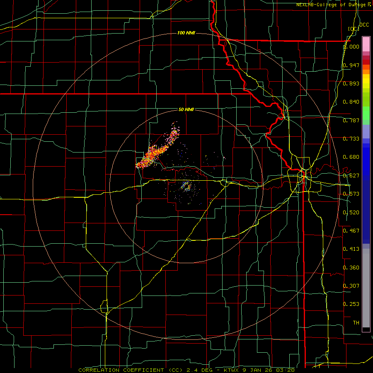Click the 100 NMI range ring label
The width and height of the screenshot is (373, 373).
186,33
